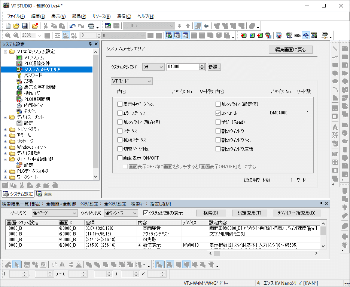Select パスワード in the settings tree

(x=33, y=75)
